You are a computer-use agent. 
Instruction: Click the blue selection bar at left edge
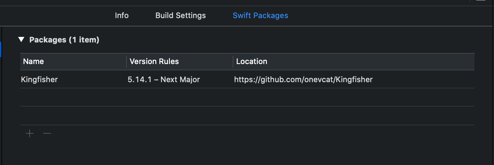[x=1, y=49]
